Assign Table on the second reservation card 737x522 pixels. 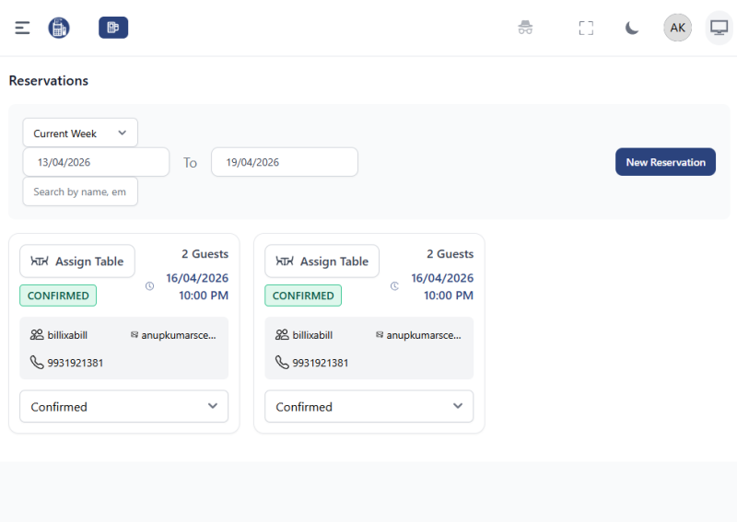point(322,261)
